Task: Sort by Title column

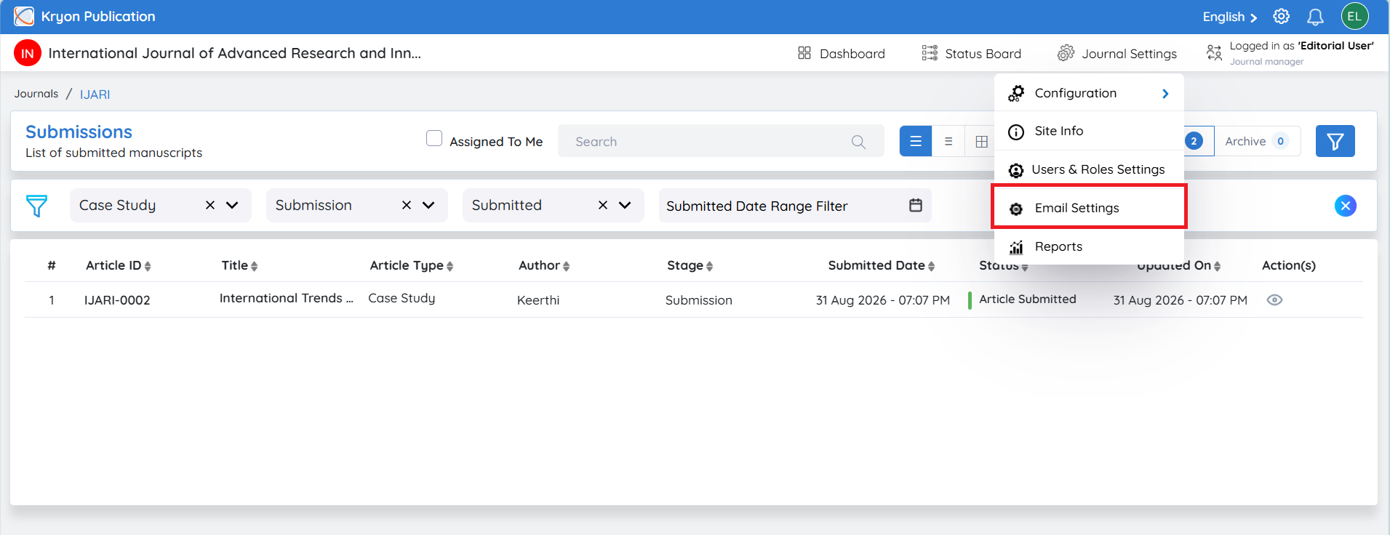Action: pyautogui.click(x=240, y=265)
